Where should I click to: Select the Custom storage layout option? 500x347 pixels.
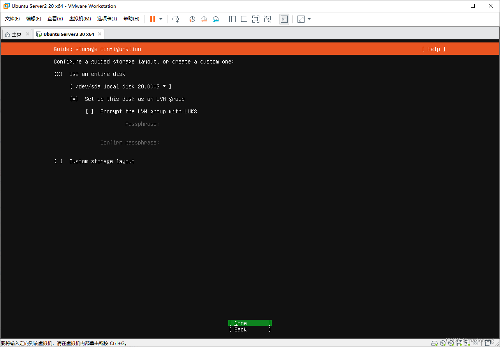94,161
